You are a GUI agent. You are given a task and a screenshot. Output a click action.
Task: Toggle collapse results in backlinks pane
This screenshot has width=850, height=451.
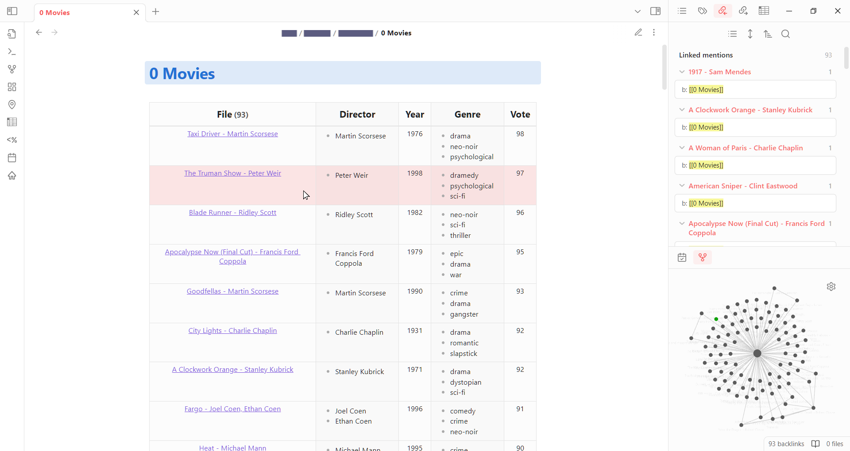(x=733, y=34)
